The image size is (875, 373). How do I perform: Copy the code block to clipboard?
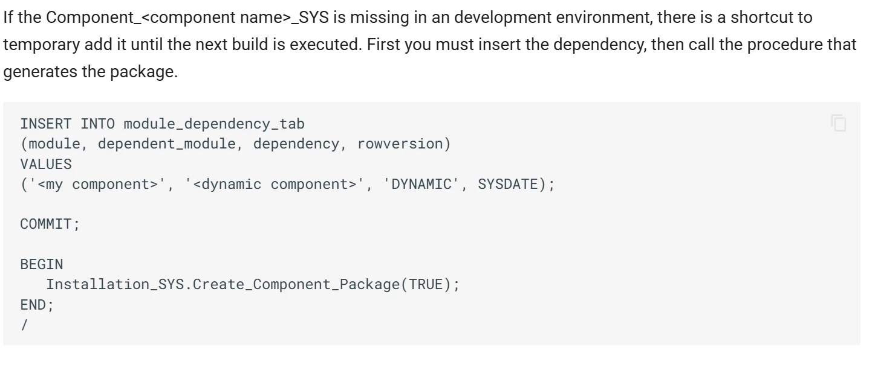click(839, 123)
